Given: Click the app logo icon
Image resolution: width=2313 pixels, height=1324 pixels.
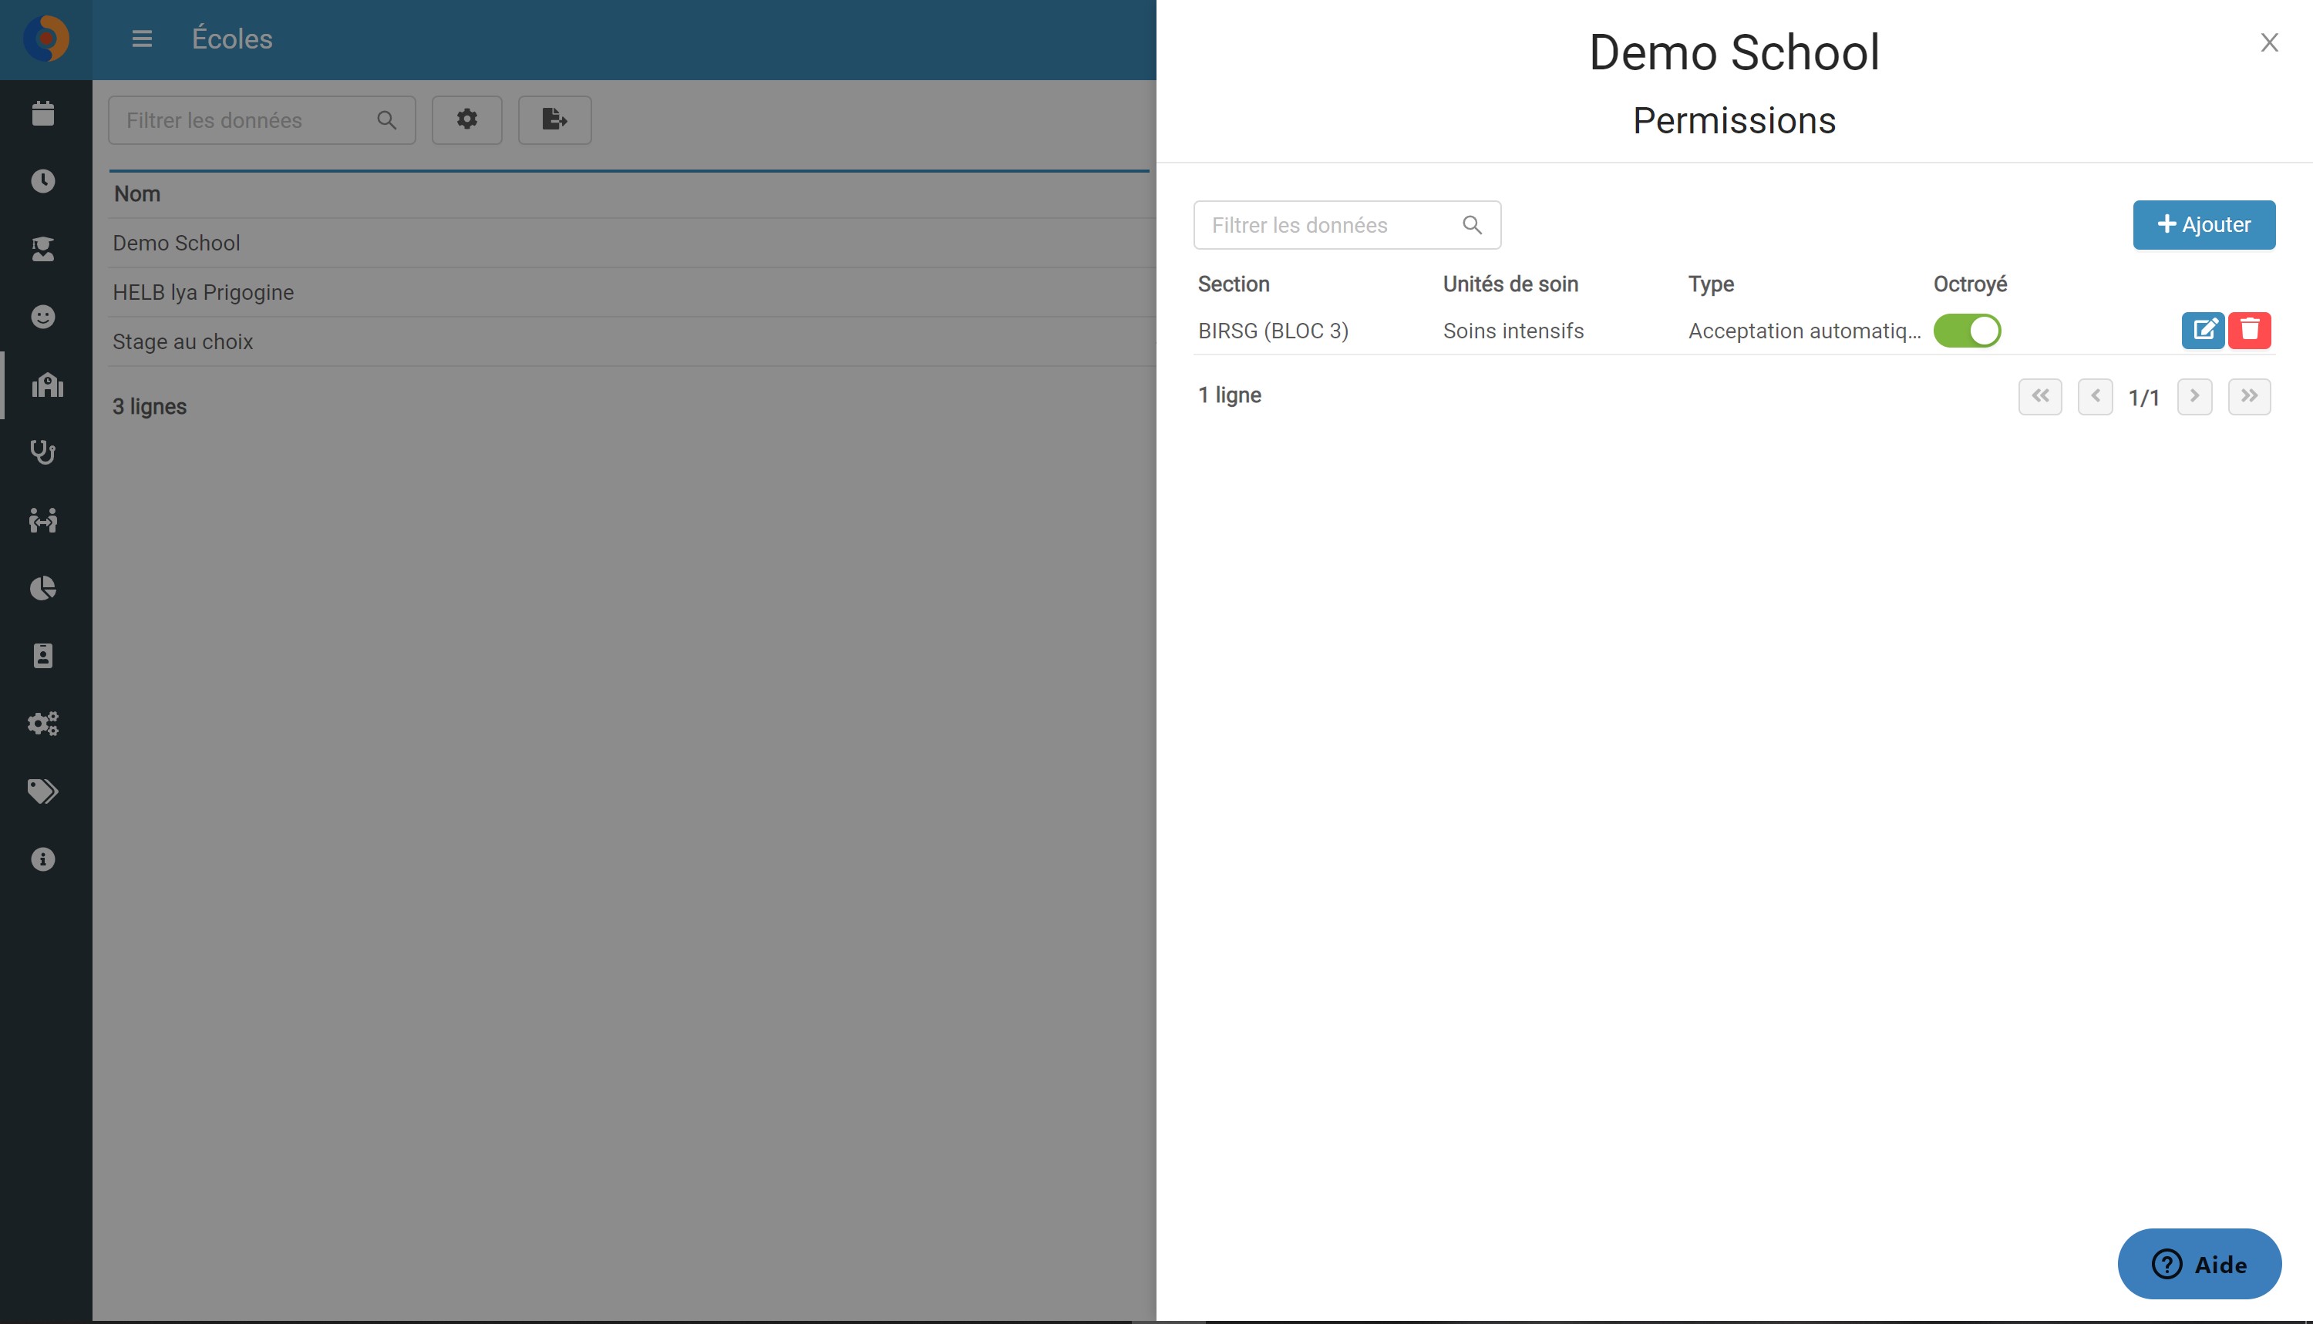Looking at the screenshot, I should pyautogui.click(x=45, y=39).
